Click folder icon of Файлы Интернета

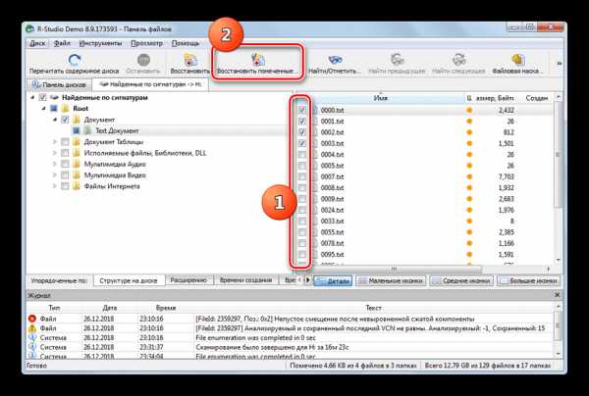coord(77,186)
